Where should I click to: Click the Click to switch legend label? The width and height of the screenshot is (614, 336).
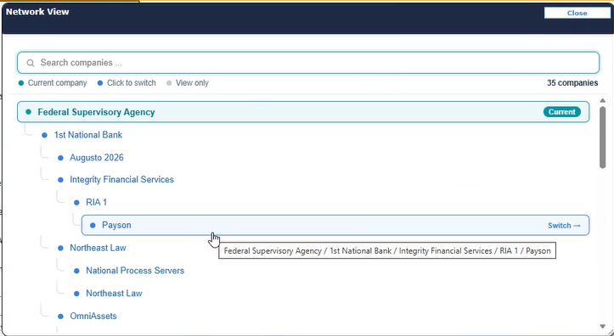[131, 83]
